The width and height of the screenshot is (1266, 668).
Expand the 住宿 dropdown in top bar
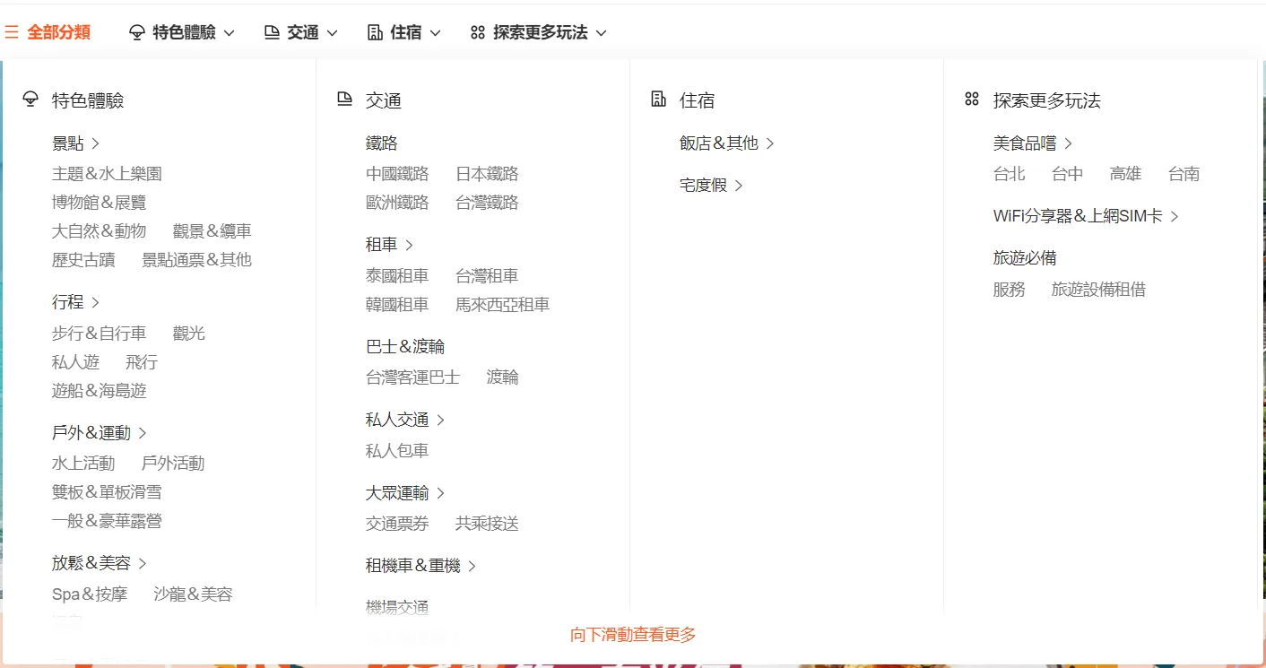(435, 33)
